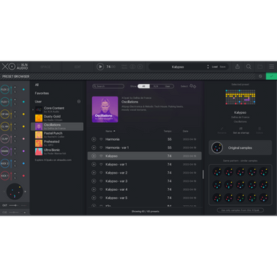Click the Original samples button
The image size is (277, 277).
[240, 147]
